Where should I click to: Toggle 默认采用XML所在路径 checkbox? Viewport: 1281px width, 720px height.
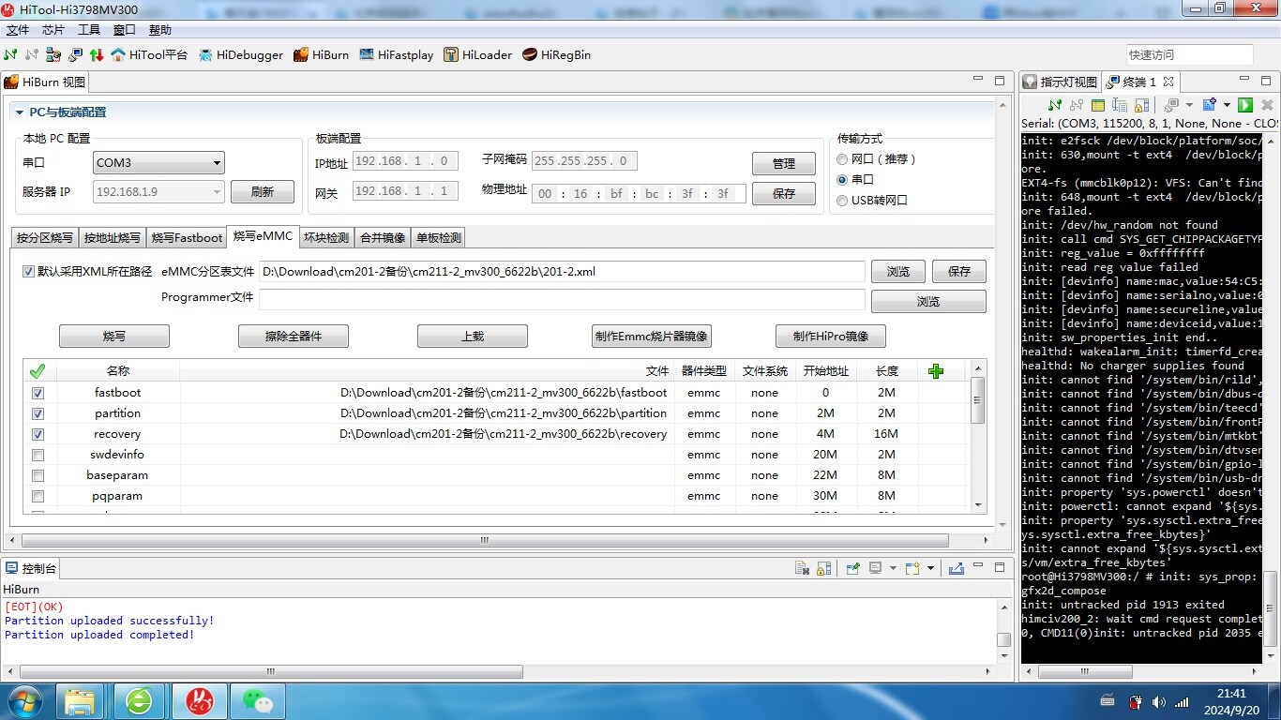28,272
